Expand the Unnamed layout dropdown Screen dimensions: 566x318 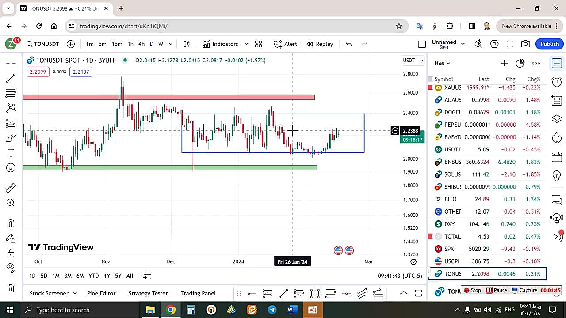click(x=463, y=44)
